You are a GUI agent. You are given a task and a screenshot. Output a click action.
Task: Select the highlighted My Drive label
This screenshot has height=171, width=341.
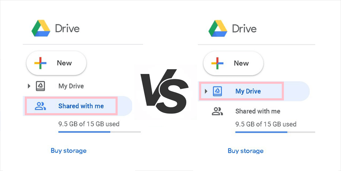point(248,91)
